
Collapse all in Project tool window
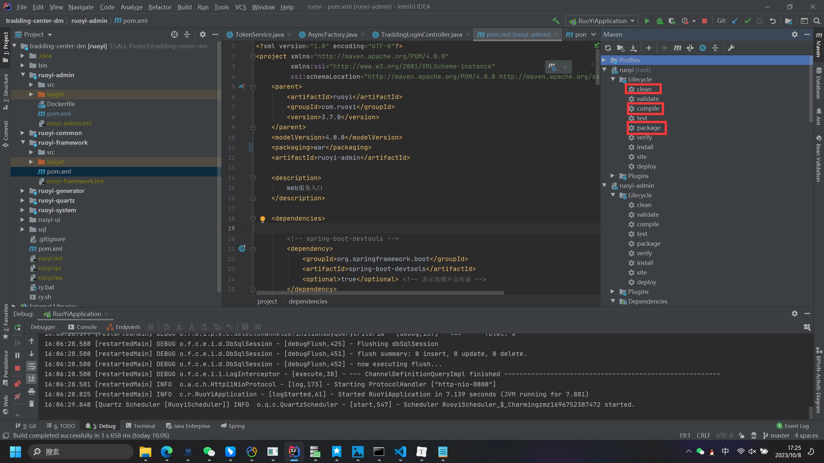187,34
